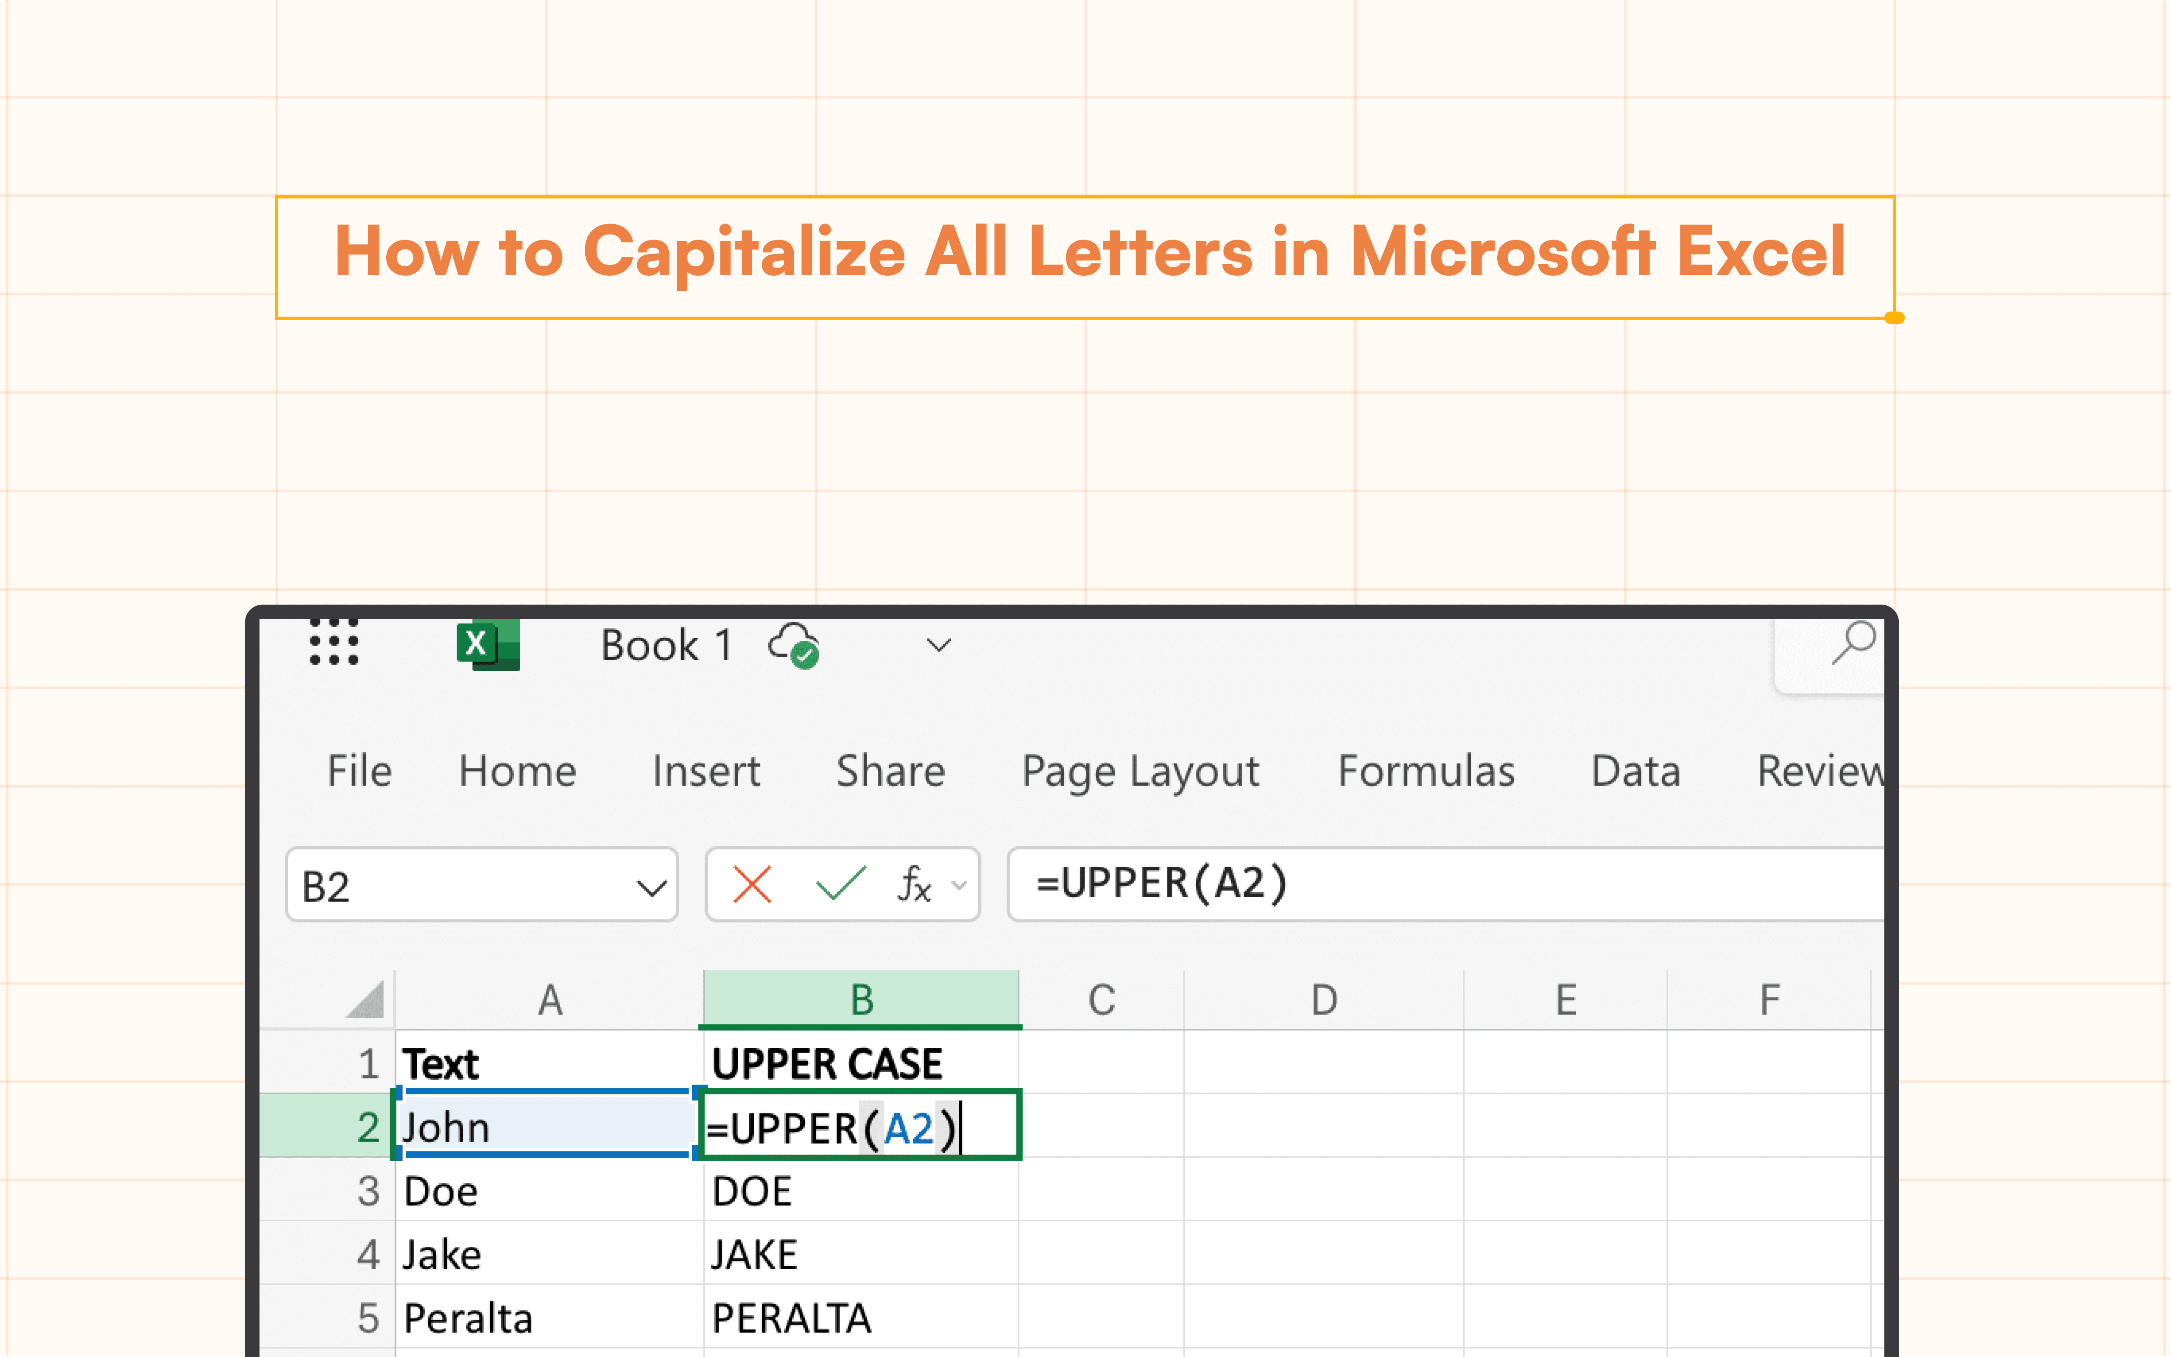Select the cell containing 'Jake'
2171x1357 pixels.
550,1253
